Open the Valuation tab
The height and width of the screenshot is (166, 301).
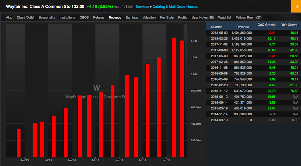[x=149, y=18]
